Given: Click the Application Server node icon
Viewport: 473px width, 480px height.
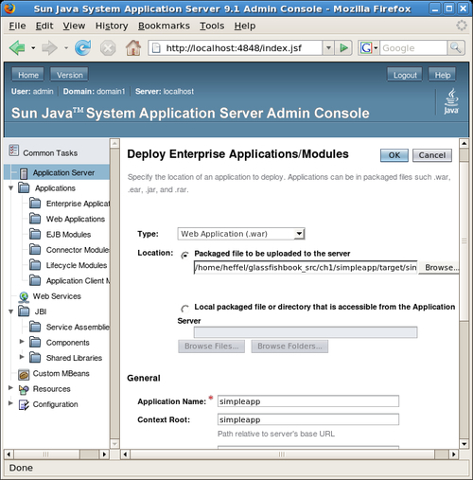Looking at the screenshot, I should (24, 173).
